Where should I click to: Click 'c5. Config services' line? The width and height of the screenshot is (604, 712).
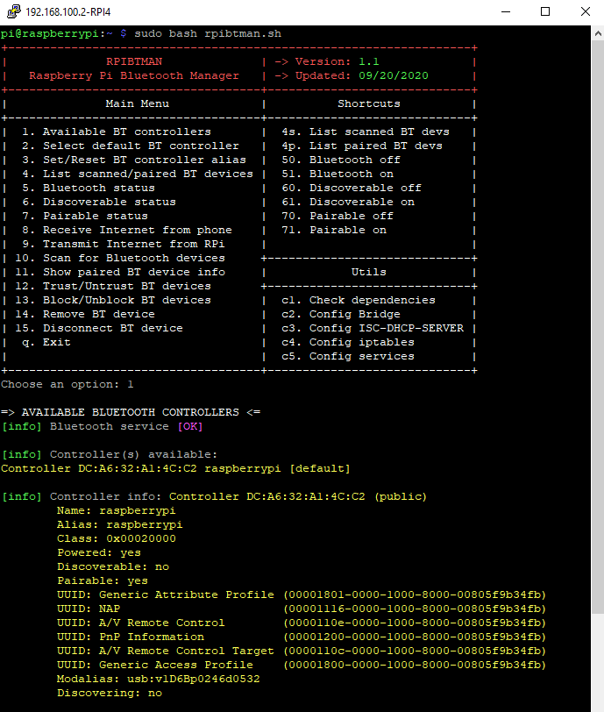click(x=348, y=357)
